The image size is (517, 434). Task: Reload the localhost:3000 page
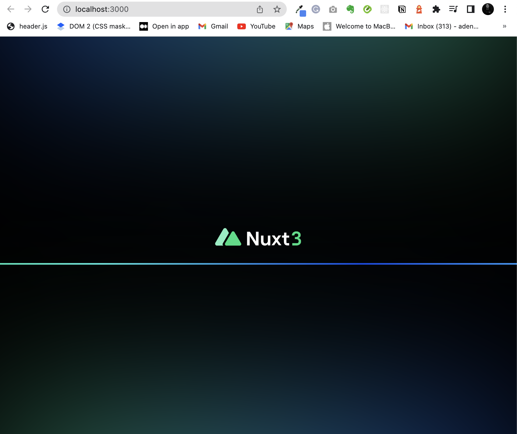click(x=45, y=9)
